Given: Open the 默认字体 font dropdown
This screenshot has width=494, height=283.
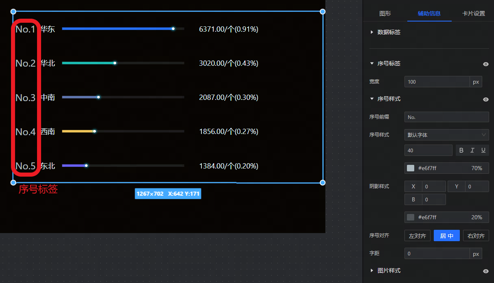Looking at the screenshot, I should 446,135.
